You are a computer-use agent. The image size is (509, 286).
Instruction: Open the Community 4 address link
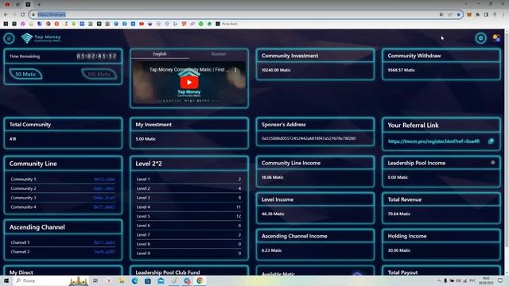pyautogui.click(x=104, y=207)
